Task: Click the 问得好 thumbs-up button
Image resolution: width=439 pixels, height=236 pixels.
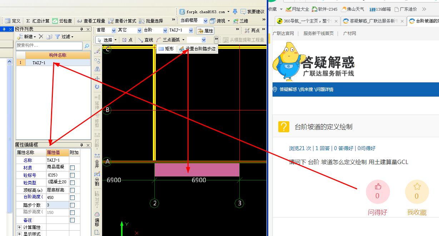Action: (378, 192)
